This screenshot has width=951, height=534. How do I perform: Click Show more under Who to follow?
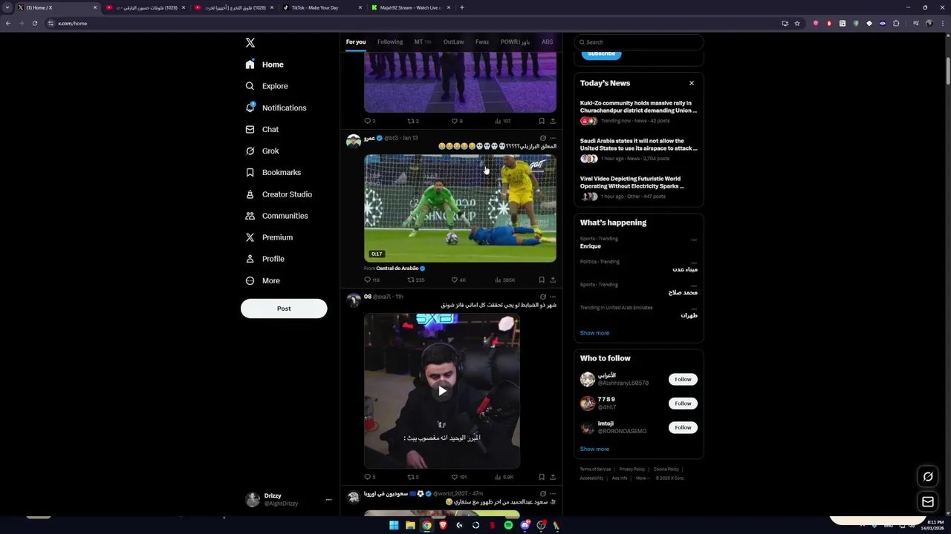(x=594, y=449)
